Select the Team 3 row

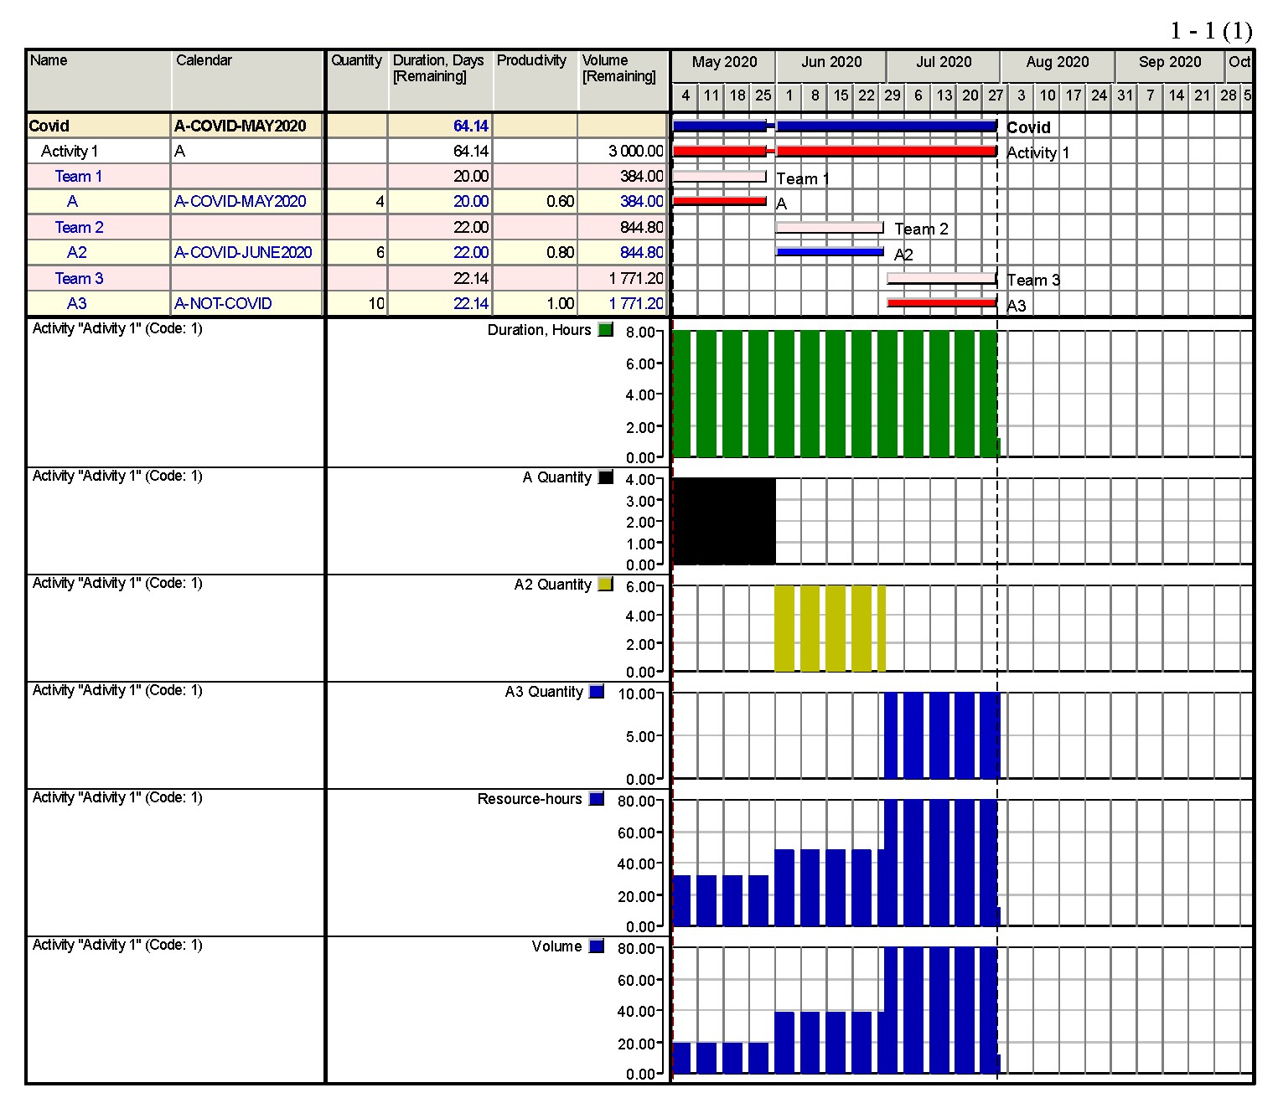pos(347,279)
